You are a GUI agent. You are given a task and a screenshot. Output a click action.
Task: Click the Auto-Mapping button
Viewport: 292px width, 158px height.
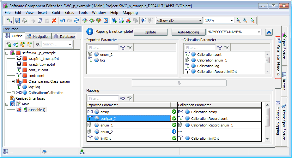click(188, 32)
